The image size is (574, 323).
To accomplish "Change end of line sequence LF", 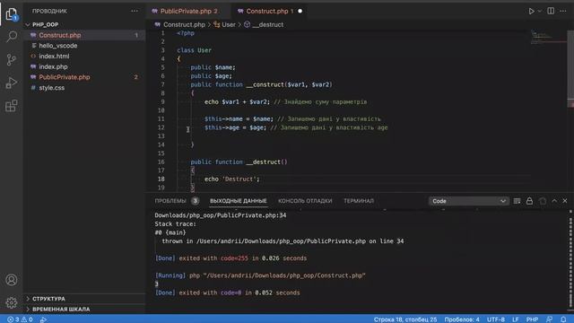I will 516,319.
